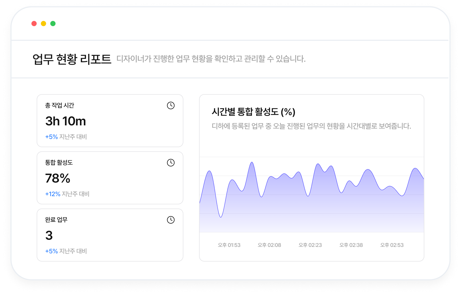The image size is (461, 295).
Task: Click the red close window dot
Action: 34,24
